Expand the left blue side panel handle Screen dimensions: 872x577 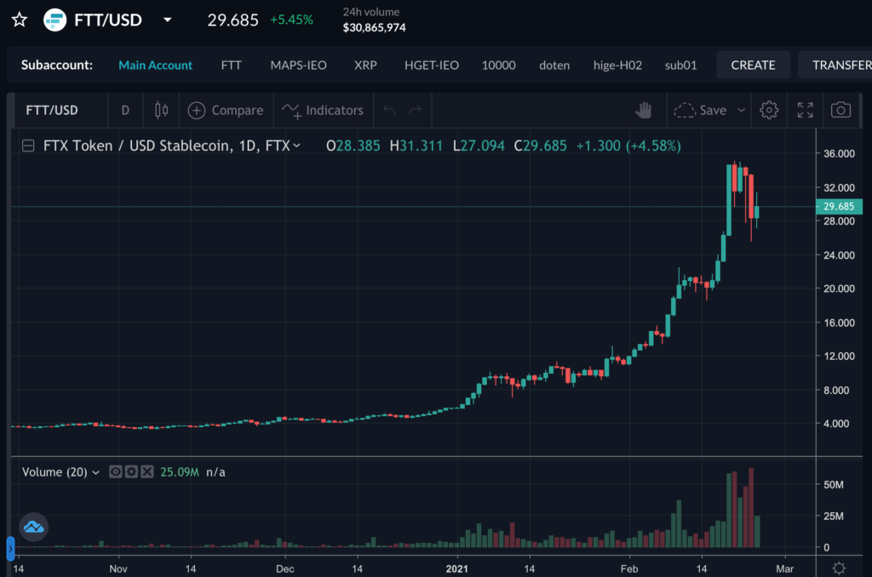click(x=10, y=548)
